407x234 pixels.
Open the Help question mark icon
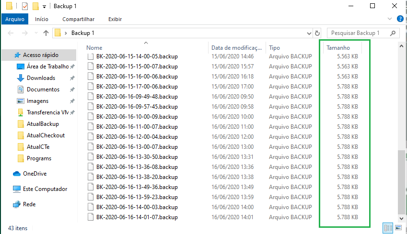(400, 19)
